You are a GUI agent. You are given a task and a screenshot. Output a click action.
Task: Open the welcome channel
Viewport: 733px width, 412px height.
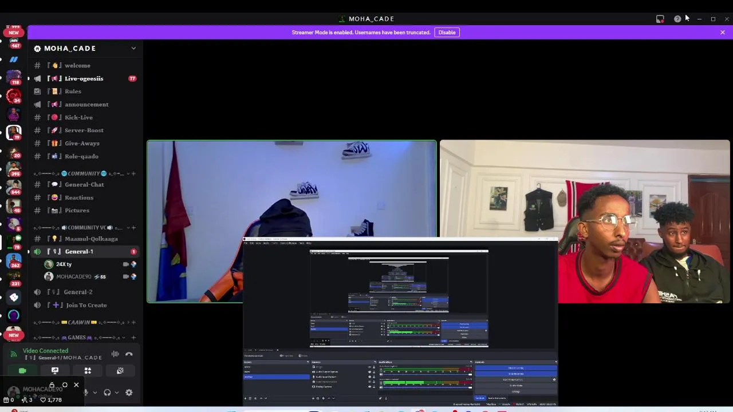click(86, 65)
